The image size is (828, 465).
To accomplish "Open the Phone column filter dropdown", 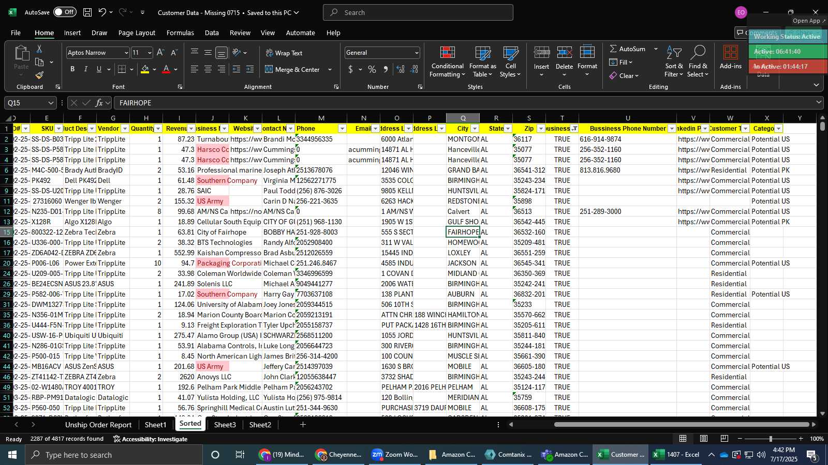I will tap(342, 129).
